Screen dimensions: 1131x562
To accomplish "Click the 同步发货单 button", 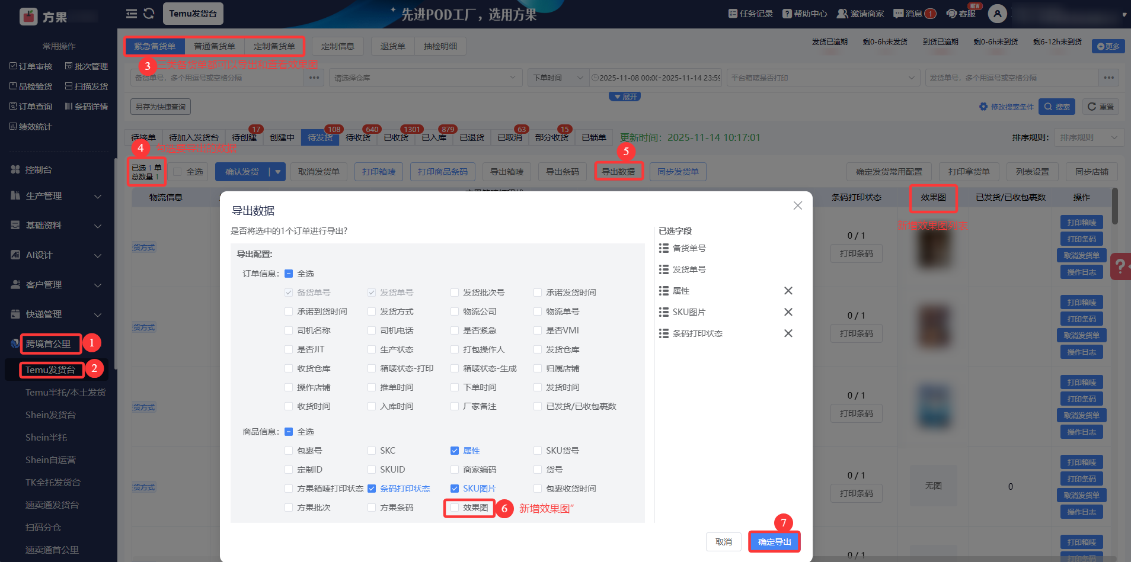I will coord(678,172).
